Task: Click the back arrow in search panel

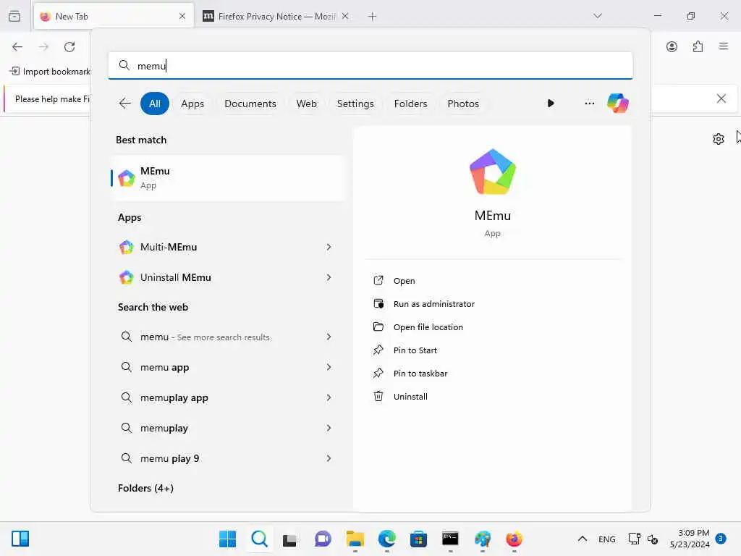Action: pos(124,103)
